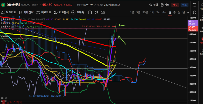Switch to 2시 timeframe

pyautogui.click(x=158, y=12)
